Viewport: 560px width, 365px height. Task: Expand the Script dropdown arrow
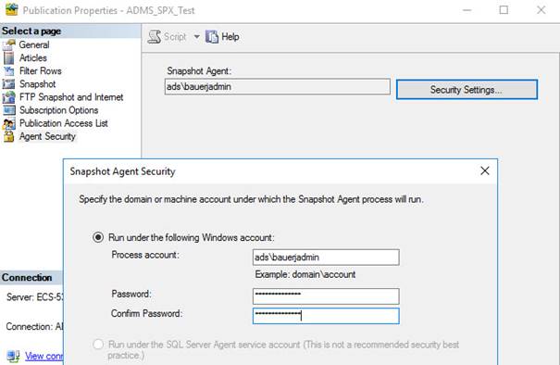tap(196, 37)
